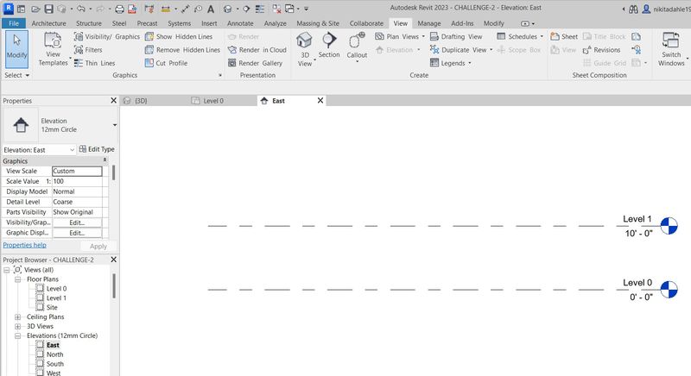Open Revisions dialog

tap(601, 50)
